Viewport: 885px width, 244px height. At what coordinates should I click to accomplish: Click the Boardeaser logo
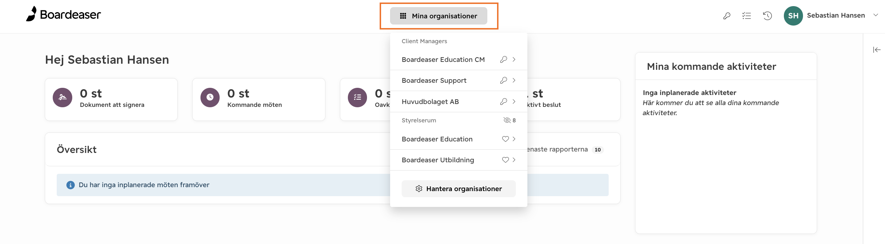64,14
